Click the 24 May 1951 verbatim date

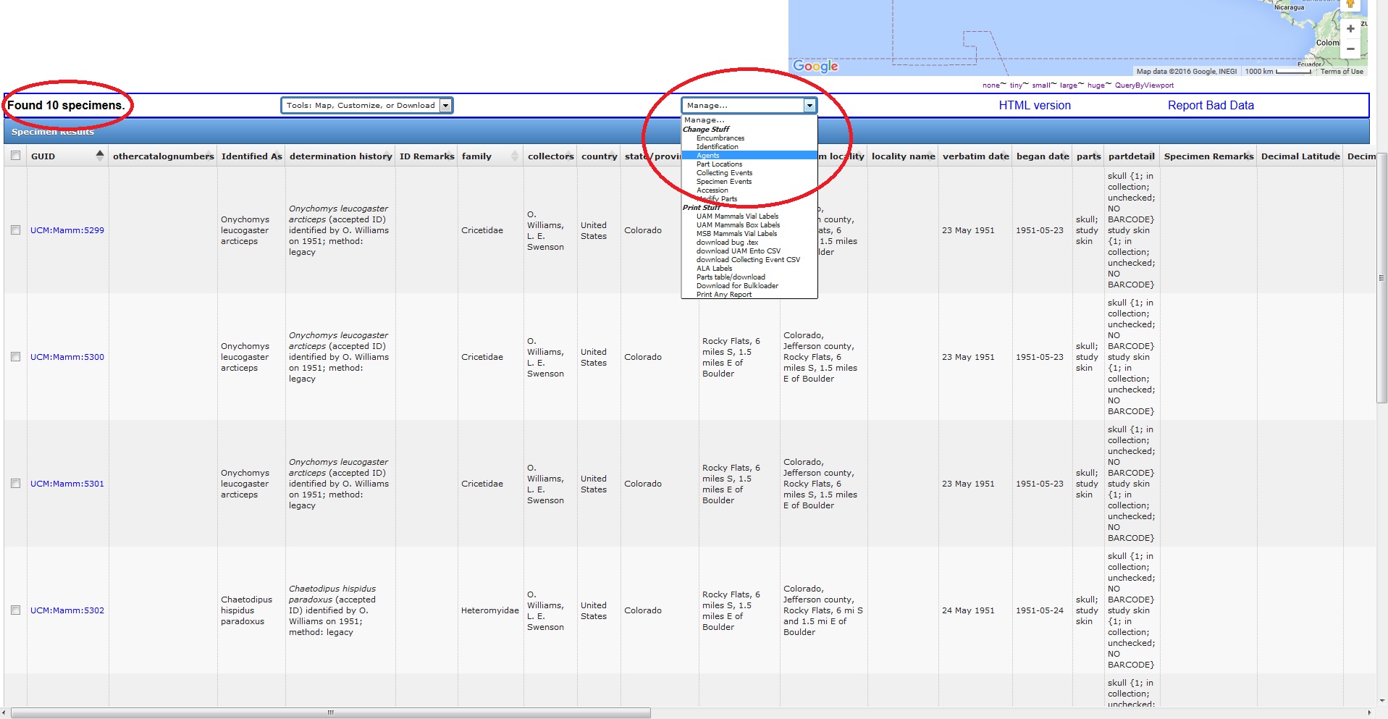(968, 610)
